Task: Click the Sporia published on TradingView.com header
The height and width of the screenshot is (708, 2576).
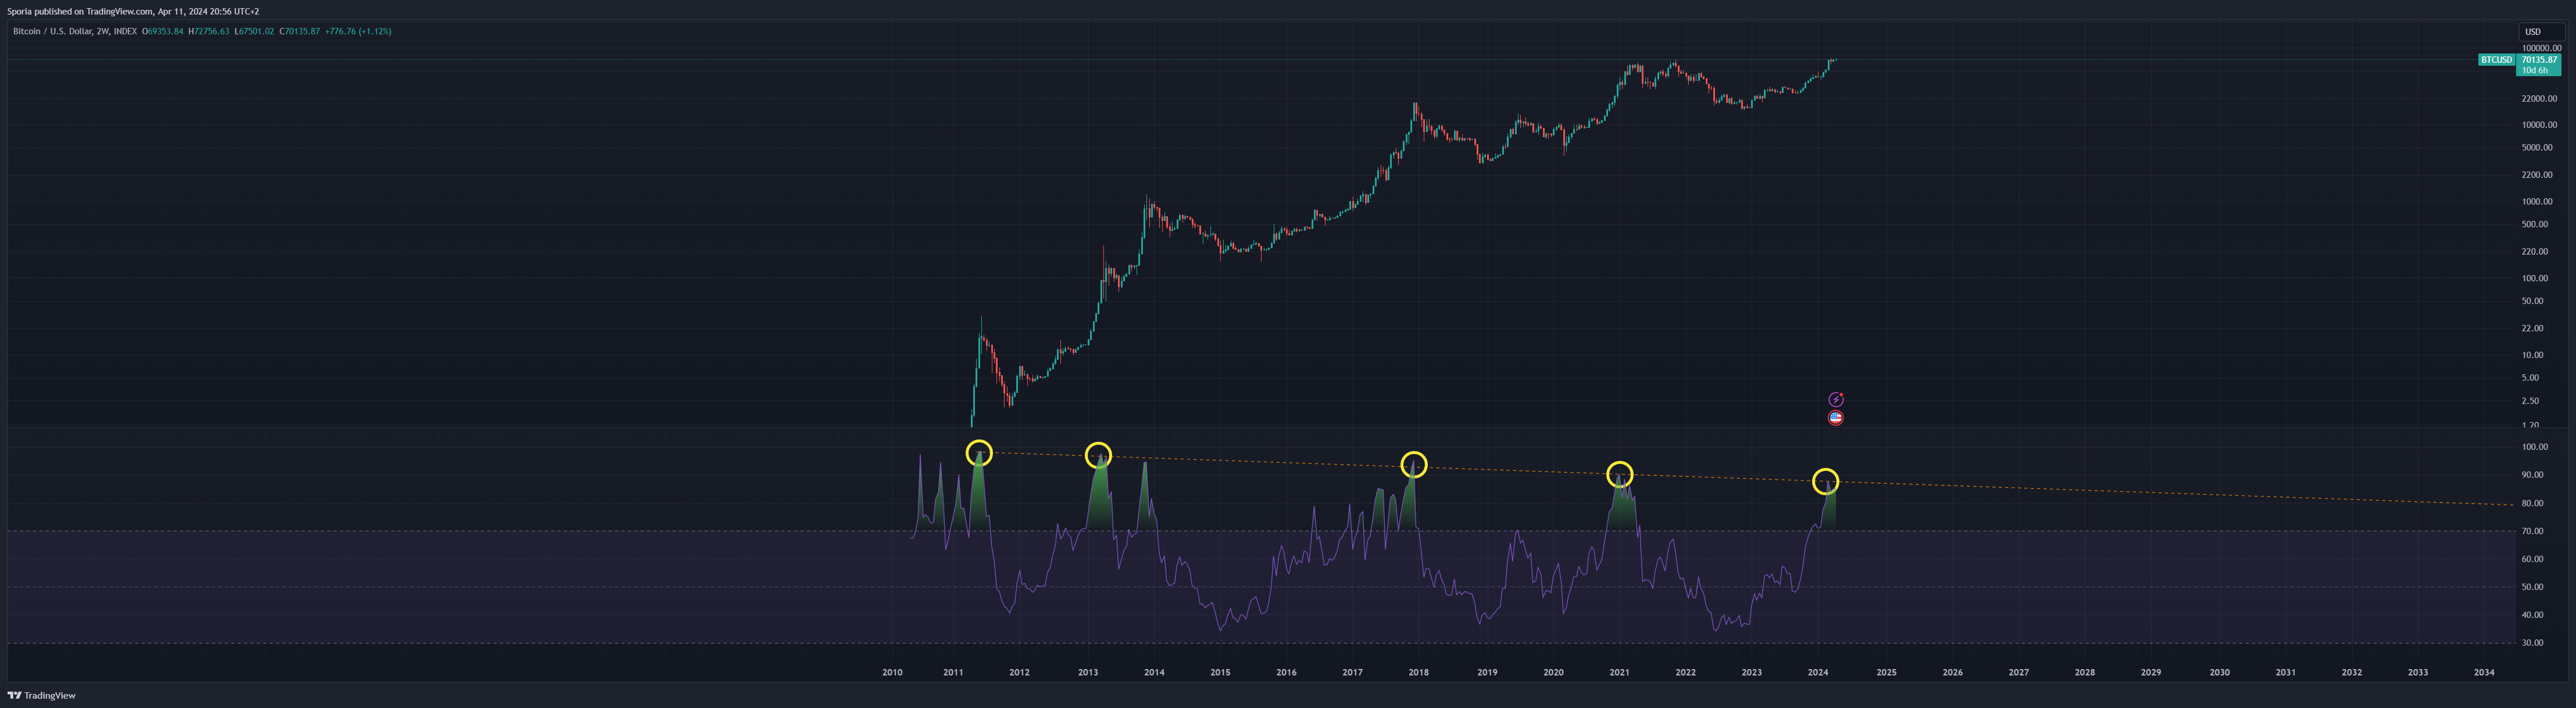Action: [133, 12]
